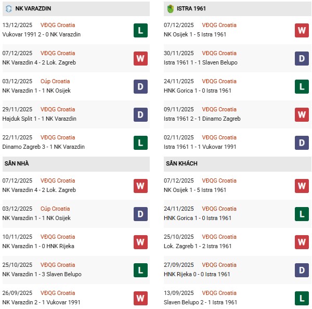Click the L badge for NK Varazdin 1 - 3 Slaven Belupo
Image resolution: width=312 pixels, height=309 pixels.
pyautogui.click(x=140, y=270)
